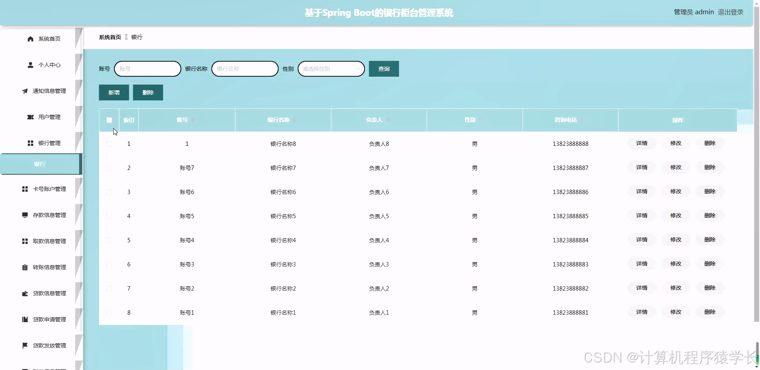Click the person icon beside 个人中心
Screen dimensions: 760x370
point(30,65)
